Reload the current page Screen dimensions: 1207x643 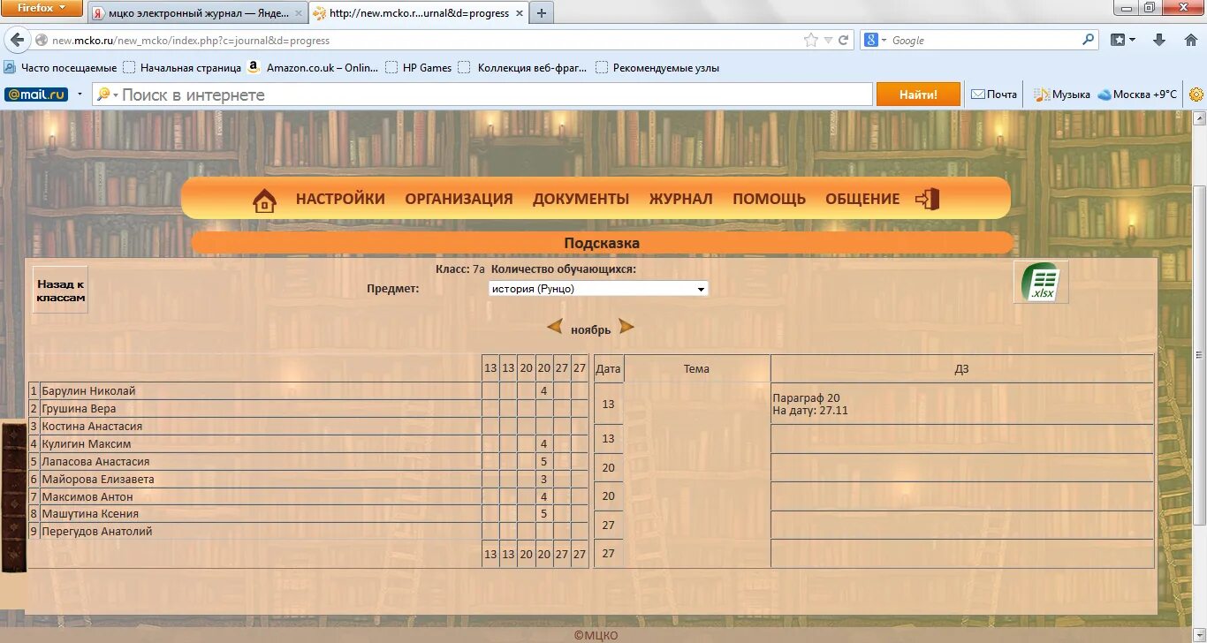coord(844,40)
